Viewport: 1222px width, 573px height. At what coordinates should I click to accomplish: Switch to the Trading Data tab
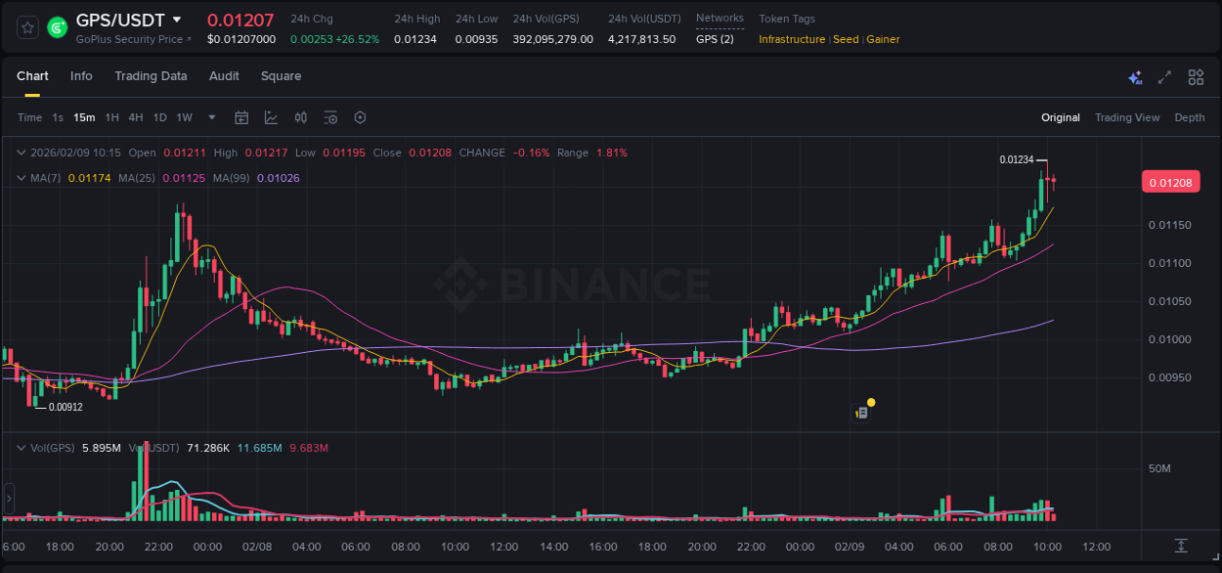pos(152,76)
